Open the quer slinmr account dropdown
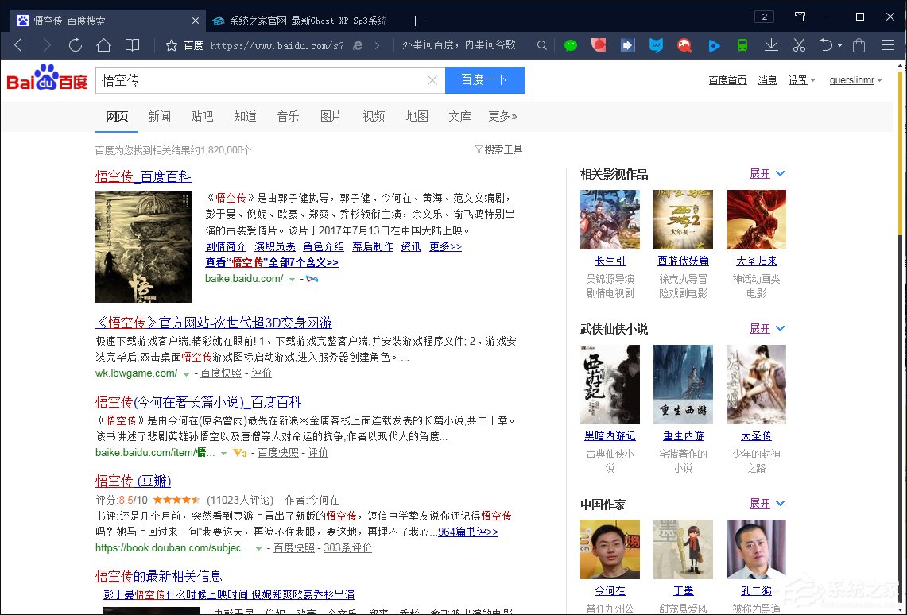Viewport: 907px width, 615px height. pos(855,79)
